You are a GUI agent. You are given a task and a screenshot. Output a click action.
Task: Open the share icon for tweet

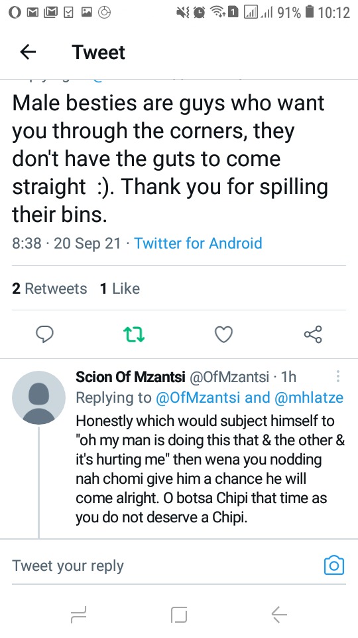tap(313, 334)
